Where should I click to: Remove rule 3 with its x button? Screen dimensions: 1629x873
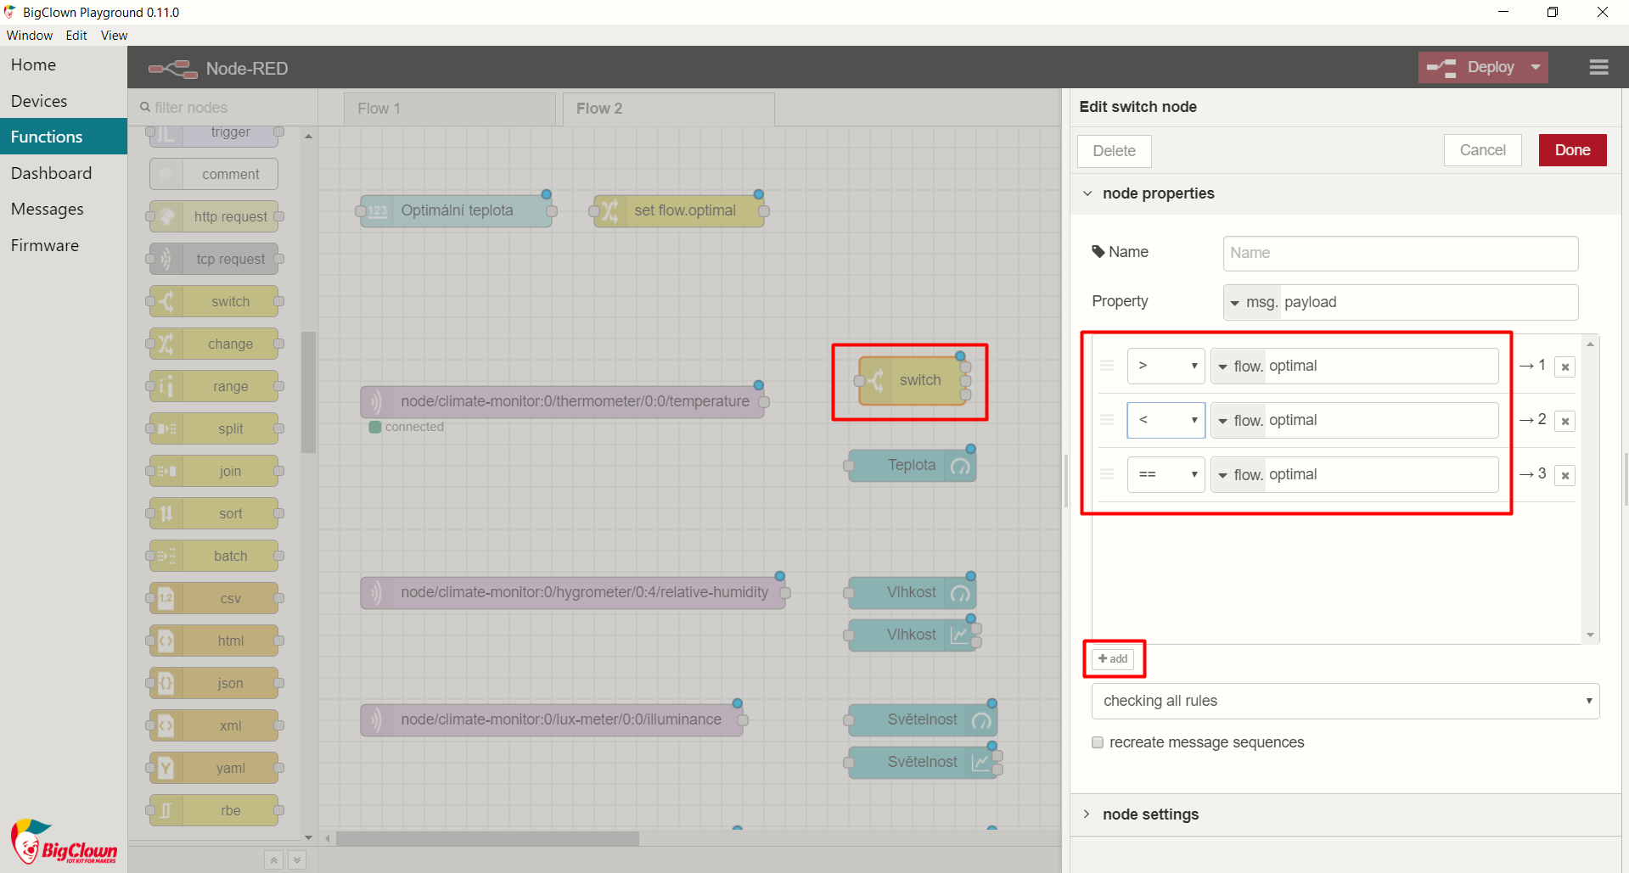[x=1564, y=475]
